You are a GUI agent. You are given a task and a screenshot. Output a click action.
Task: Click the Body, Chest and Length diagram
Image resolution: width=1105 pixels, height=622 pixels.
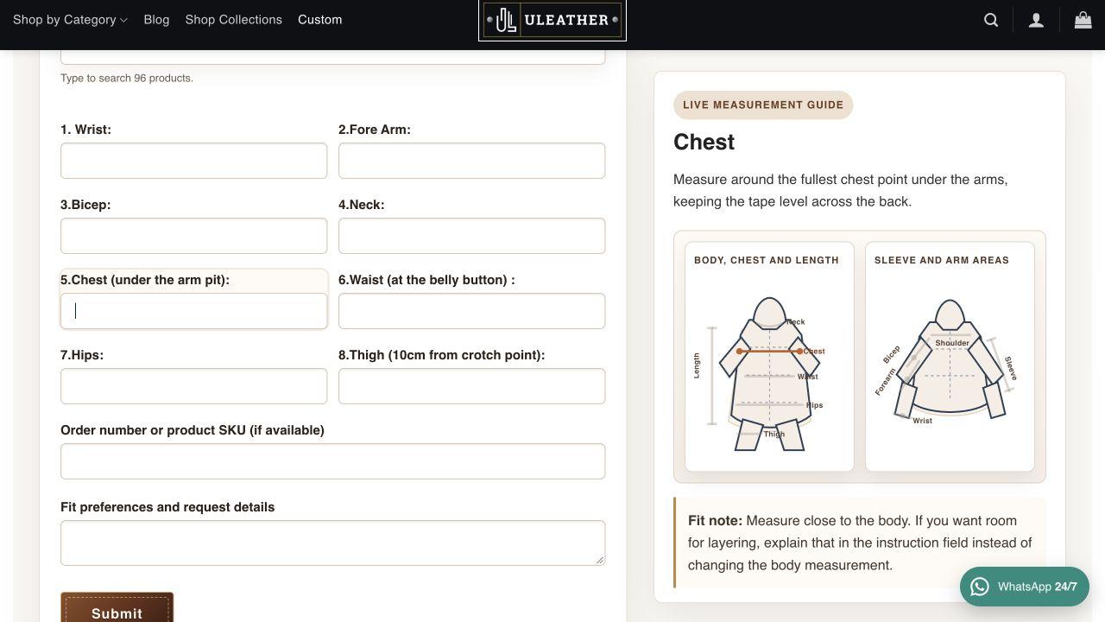pyautogui.click(x=769, y=357)
